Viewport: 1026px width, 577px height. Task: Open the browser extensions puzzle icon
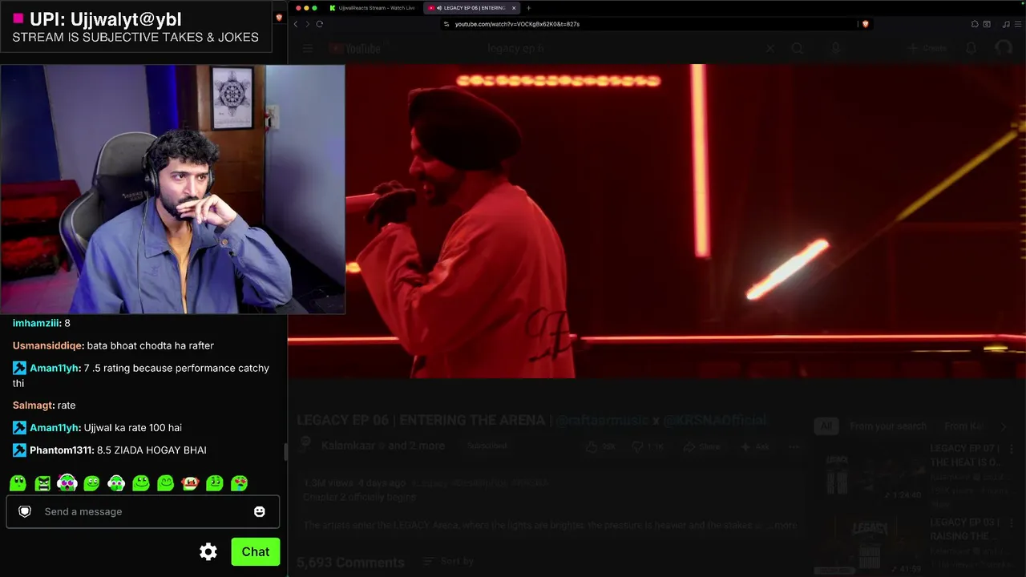[x=974, y=24]
